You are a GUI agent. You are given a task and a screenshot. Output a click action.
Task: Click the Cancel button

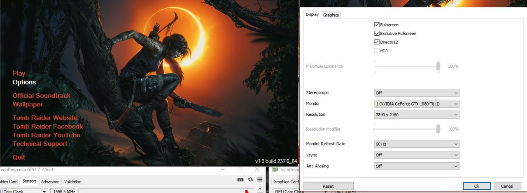[507, 186]
